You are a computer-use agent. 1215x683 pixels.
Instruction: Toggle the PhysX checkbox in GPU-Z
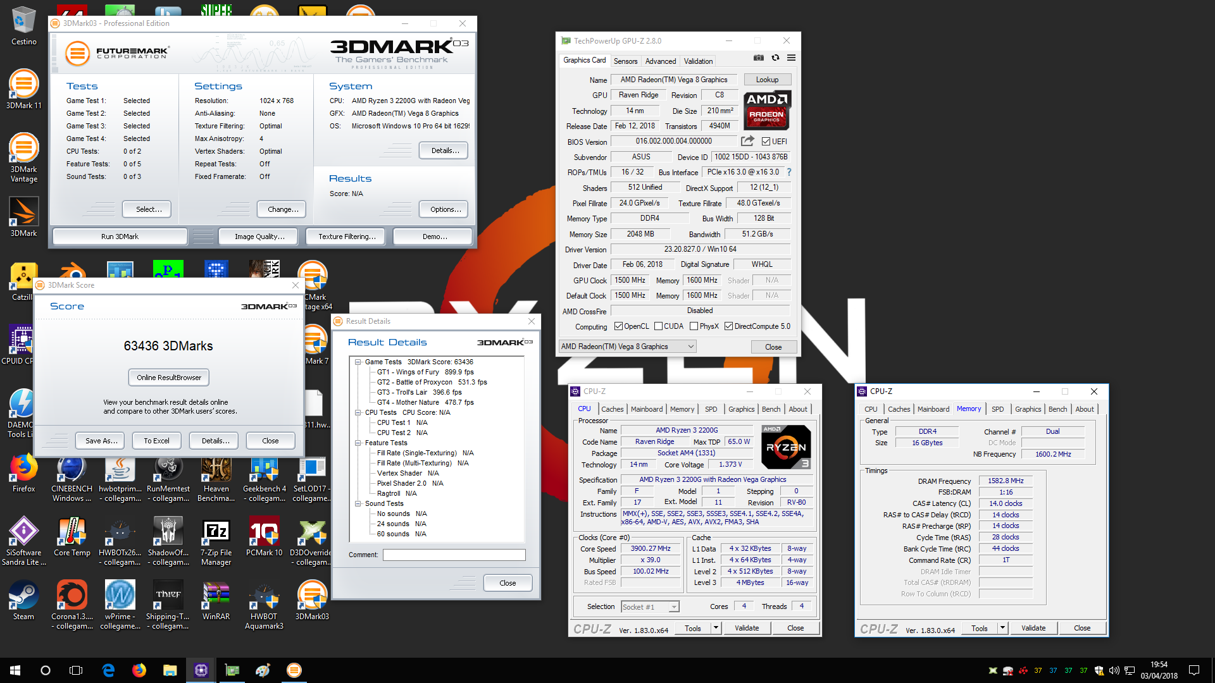pyautogui.click(x=694, y=326)
